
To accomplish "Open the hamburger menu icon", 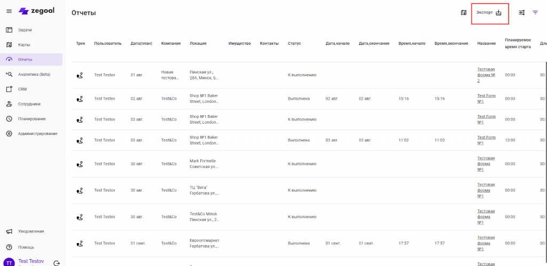I will (x=9, y=11).
